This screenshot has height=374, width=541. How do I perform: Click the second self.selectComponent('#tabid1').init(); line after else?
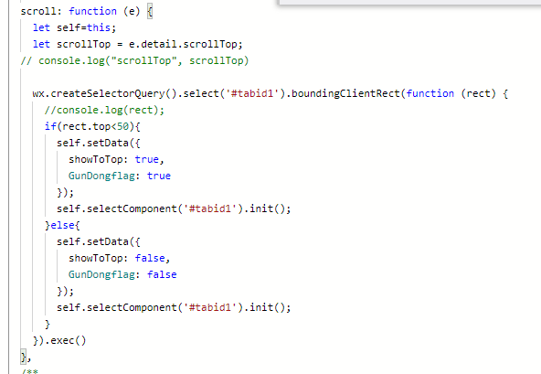point(174,307)
